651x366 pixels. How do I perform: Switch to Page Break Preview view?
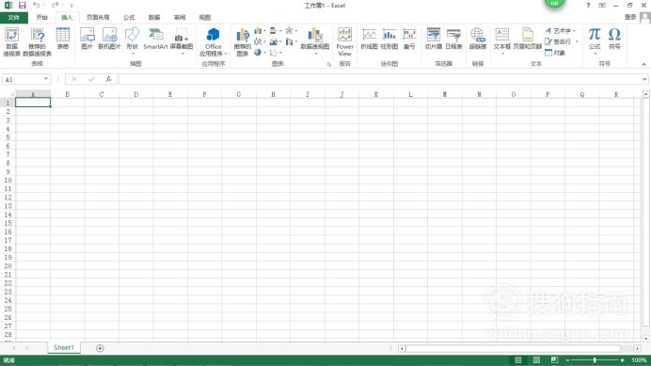point(554,359)
